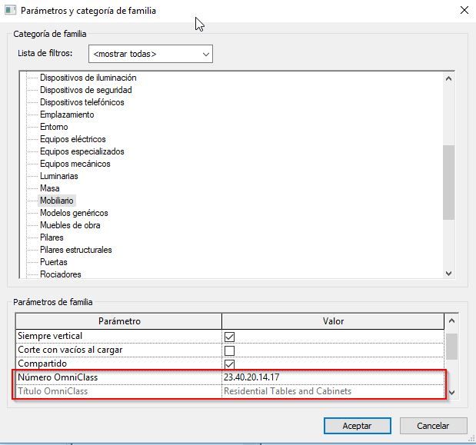This screenshot has height=445, width=476.
Task: Select Dispositivos de iluminación category
Action: pyautogui.click(x=88, y=78)
